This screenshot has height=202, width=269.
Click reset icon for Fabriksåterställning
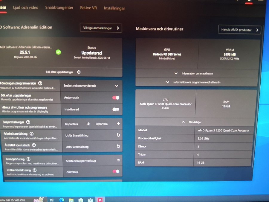(118, 135)
